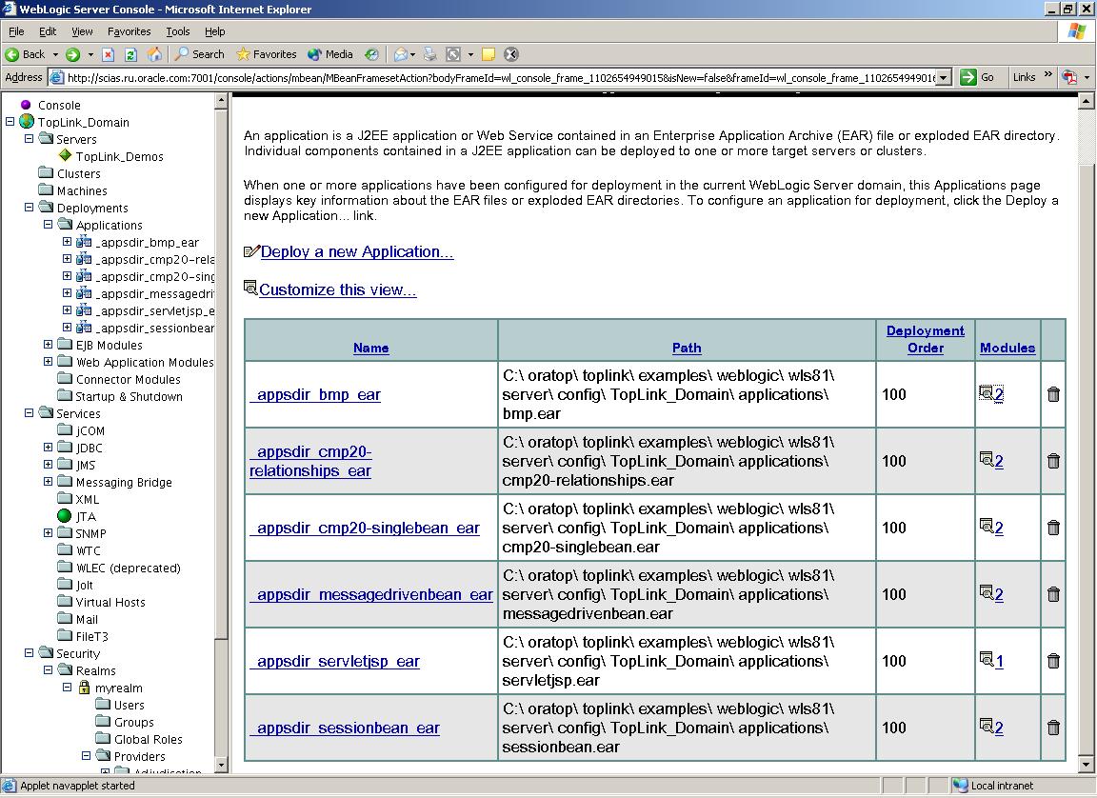Refresh the page using the green refresh icon
The height and width of the screenshot is (798, 1097).
[x=130, y=54]
